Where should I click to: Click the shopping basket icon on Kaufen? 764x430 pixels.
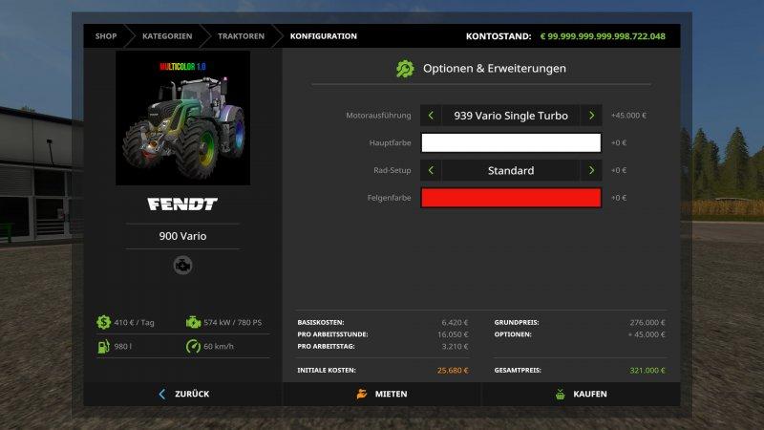pos(561,394)
